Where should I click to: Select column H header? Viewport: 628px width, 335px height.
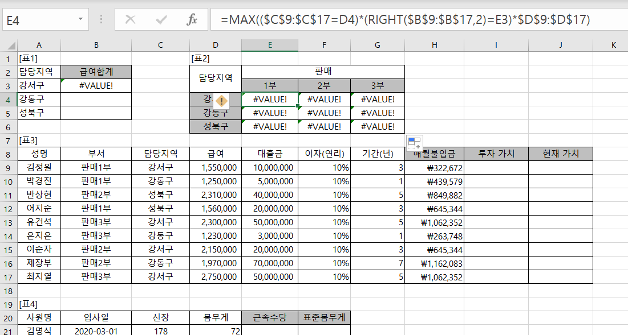434,45
